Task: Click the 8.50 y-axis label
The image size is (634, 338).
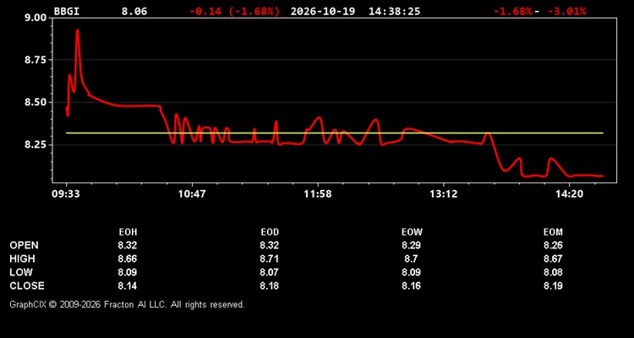Action: (x=36, y=102)
